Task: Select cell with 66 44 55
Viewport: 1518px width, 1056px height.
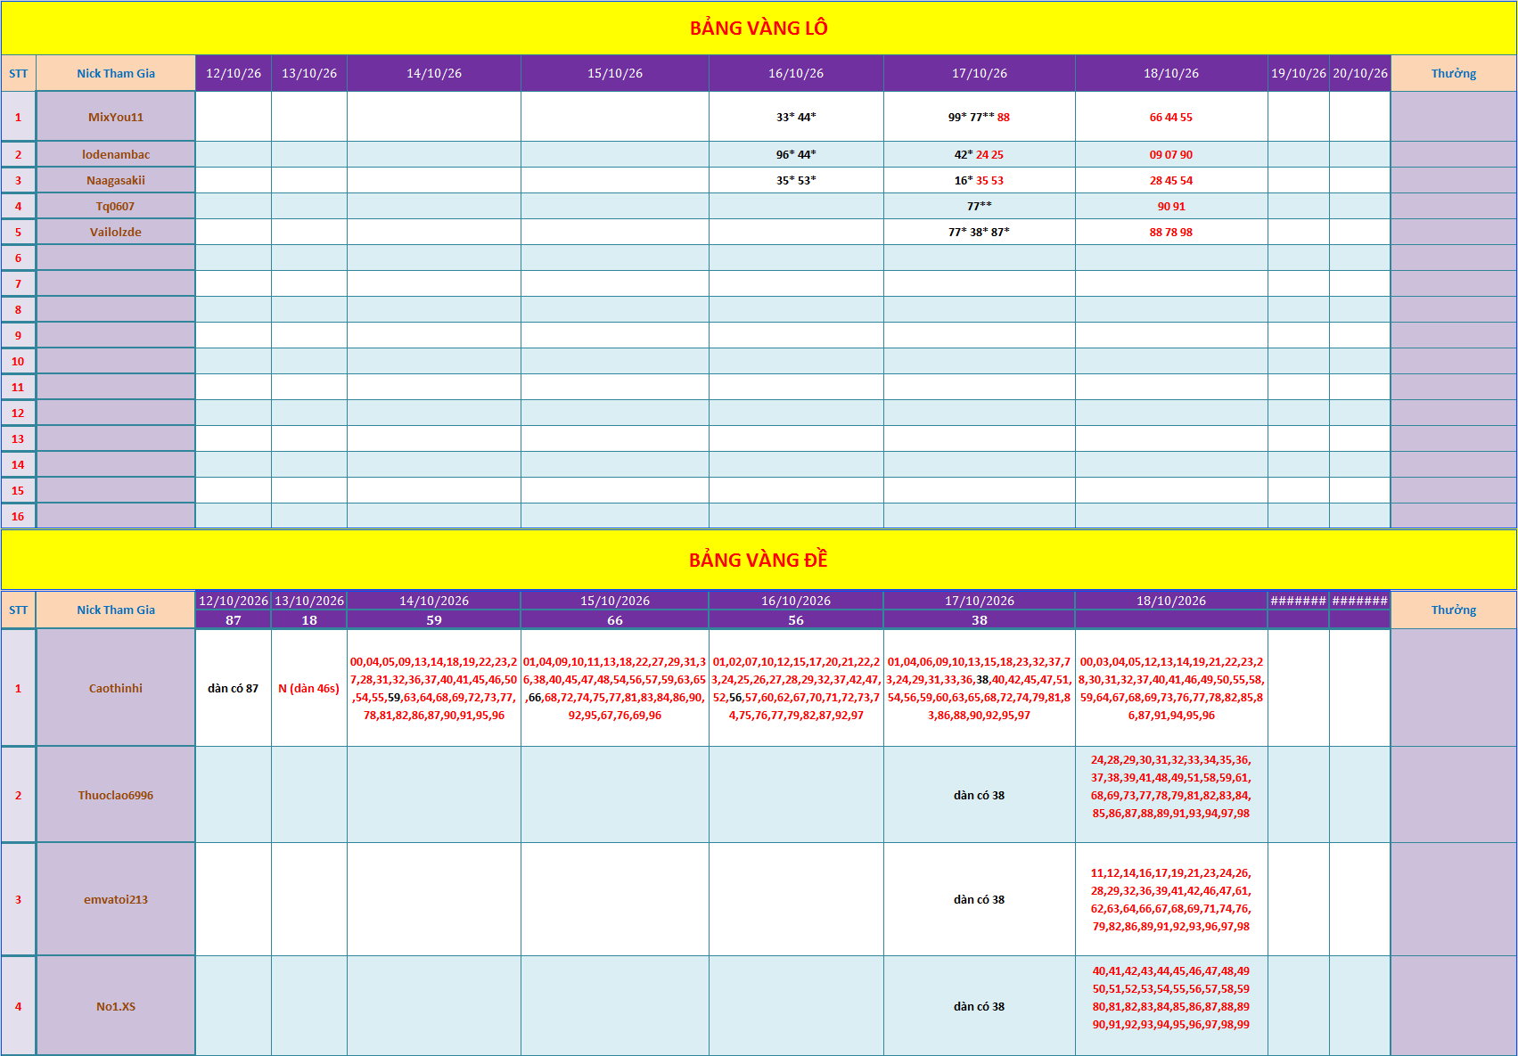Action: pos(1171,117)
